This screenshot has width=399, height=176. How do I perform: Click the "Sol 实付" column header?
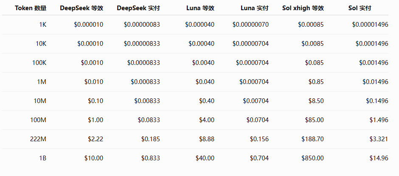click(360, 8)
